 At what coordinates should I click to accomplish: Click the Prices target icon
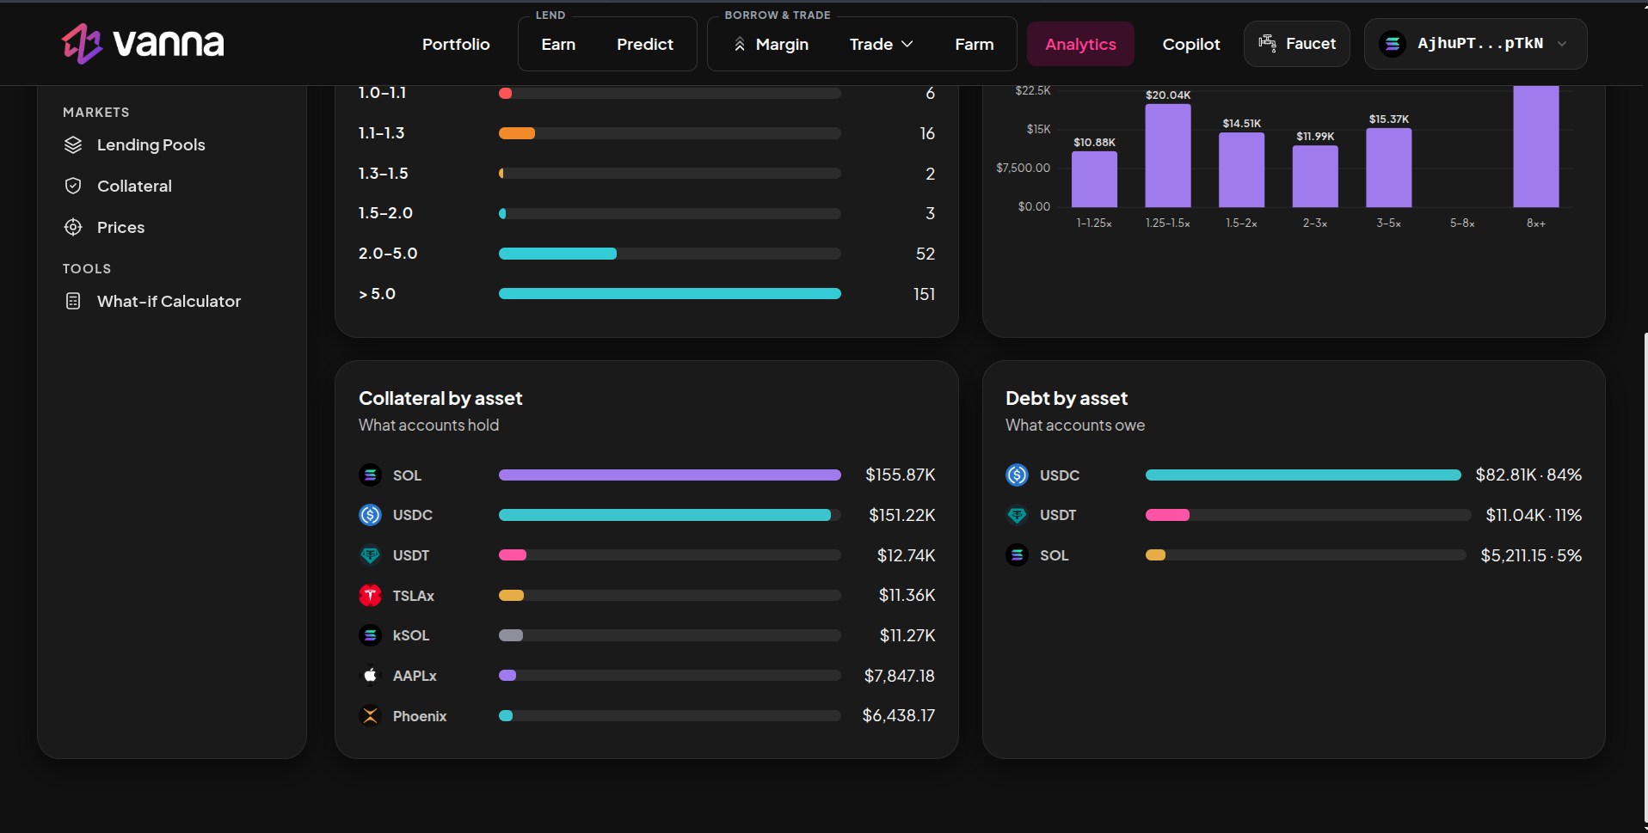(x=73, y=227)
